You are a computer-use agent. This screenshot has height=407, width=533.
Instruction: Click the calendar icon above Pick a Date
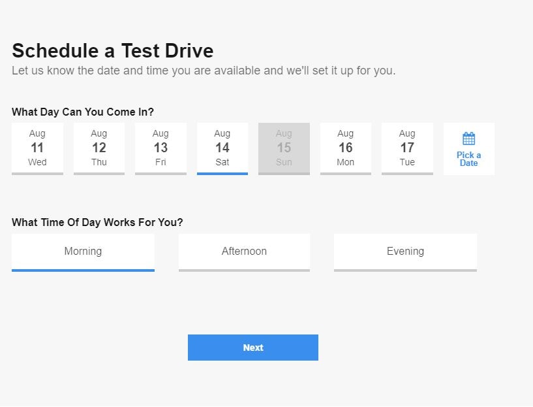pyautogui.click(x=468, y=138)
